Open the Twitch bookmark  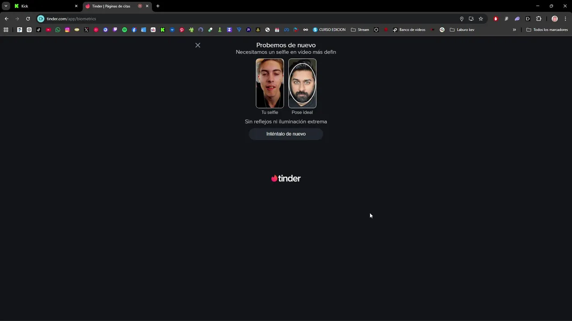(115, 30)
